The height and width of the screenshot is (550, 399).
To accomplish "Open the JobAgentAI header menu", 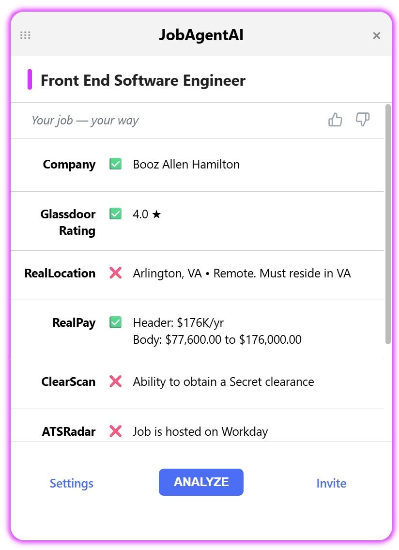I will tap(201, 35).
